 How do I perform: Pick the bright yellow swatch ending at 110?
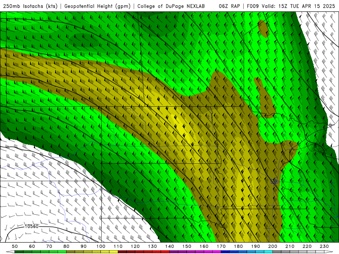click(x=114, y=252)
